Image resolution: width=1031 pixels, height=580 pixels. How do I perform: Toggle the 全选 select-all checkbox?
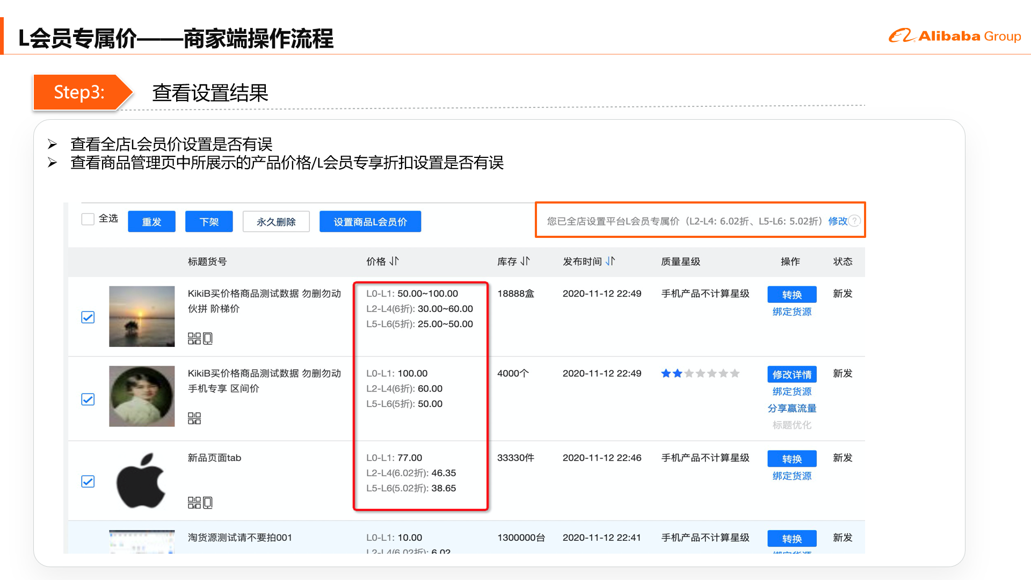(88, 219)
